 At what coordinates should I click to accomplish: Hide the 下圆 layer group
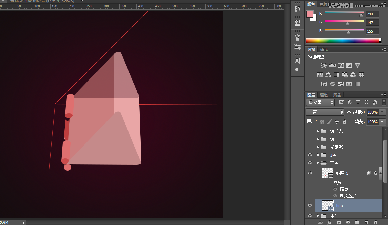tap(309, 163)
